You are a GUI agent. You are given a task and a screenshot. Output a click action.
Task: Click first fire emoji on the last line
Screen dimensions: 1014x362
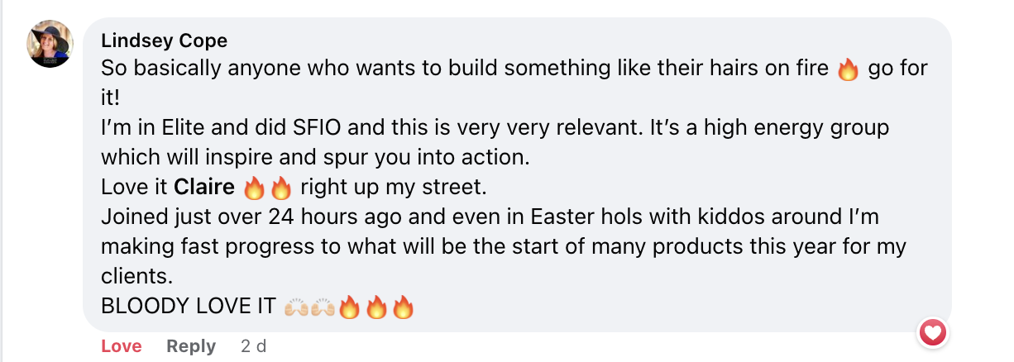coord(350,307)
